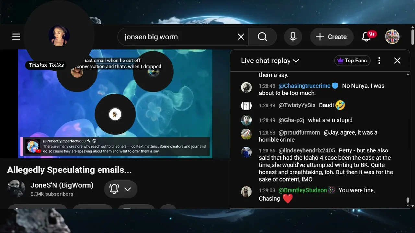
Task: Click the 1:28:53 timestamp in chat
Action: coord(267,133)
